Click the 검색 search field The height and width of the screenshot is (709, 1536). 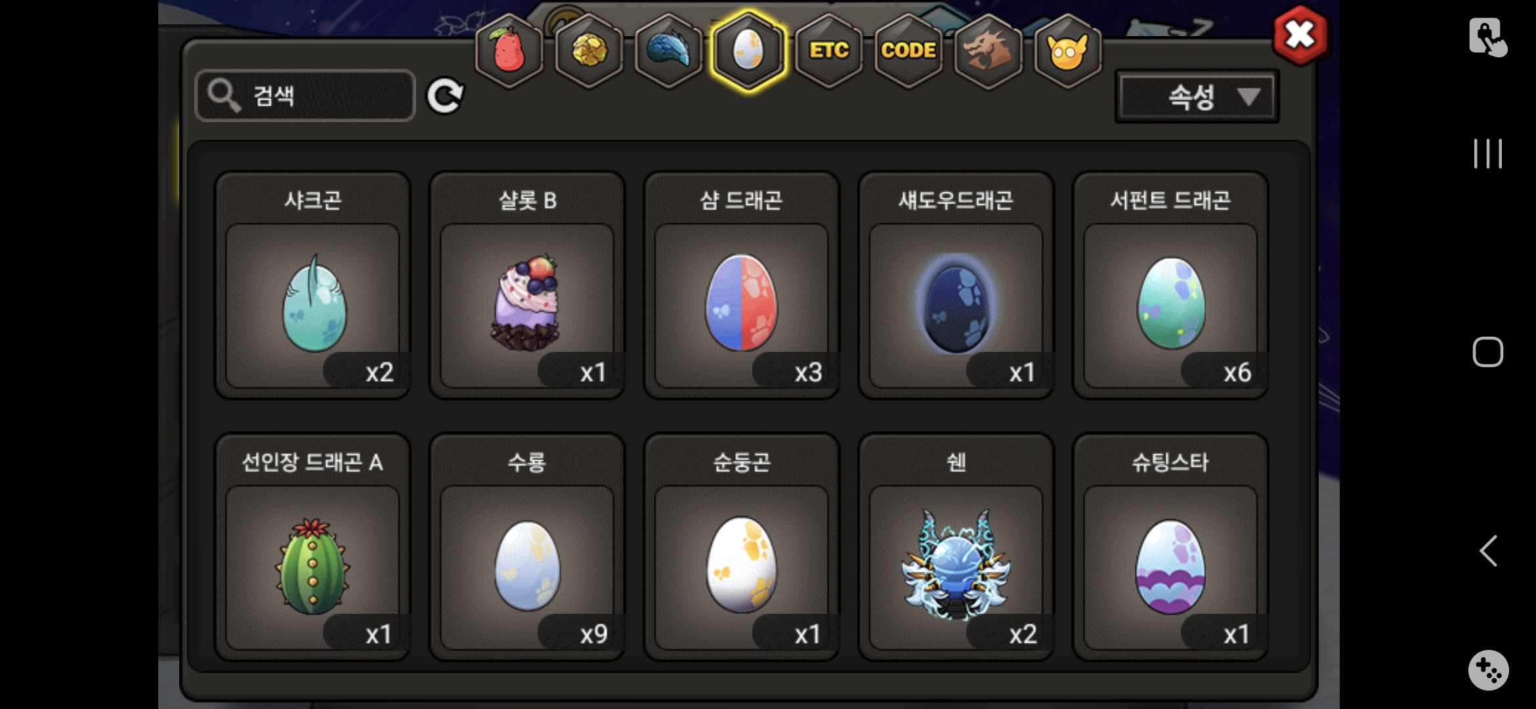(x=305, y=96)
